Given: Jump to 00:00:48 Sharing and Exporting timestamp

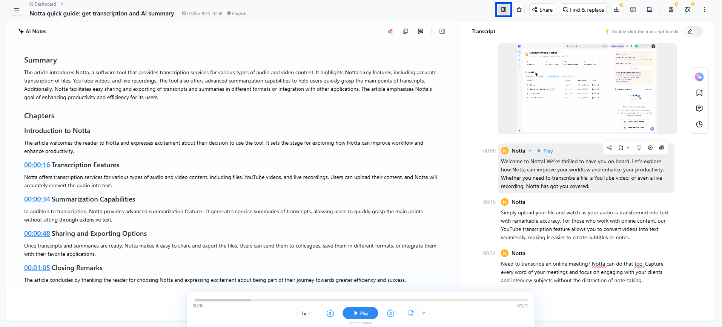Looking at the screenshot, I should pos(37,234).
